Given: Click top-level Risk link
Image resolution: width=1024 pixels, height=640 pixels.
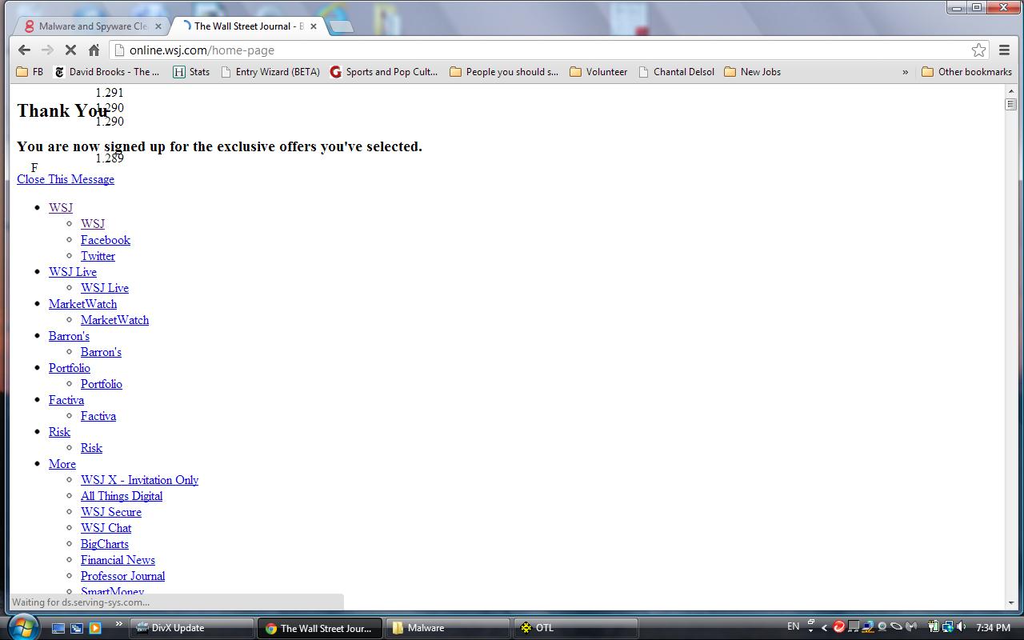Looking at the screenshot, I should pos(59,432).
